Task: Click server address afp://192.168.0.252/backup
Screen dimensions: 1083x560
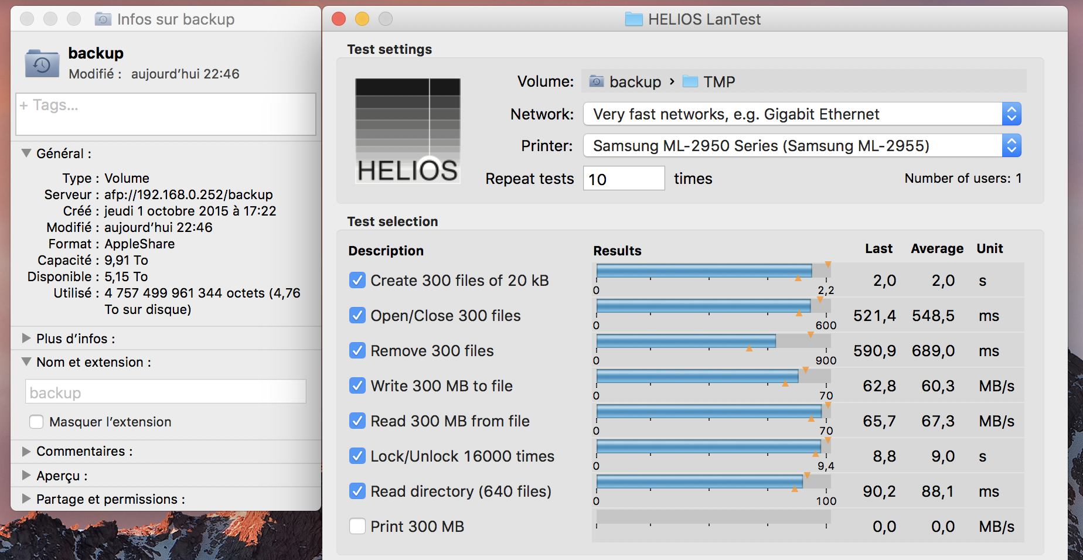Action: 189,194
